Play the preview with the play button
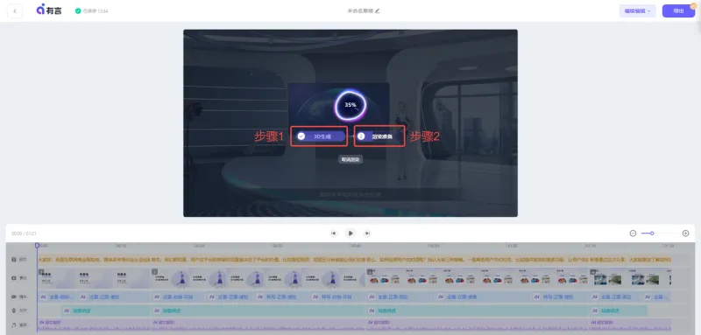 click(x=350, y=234)
